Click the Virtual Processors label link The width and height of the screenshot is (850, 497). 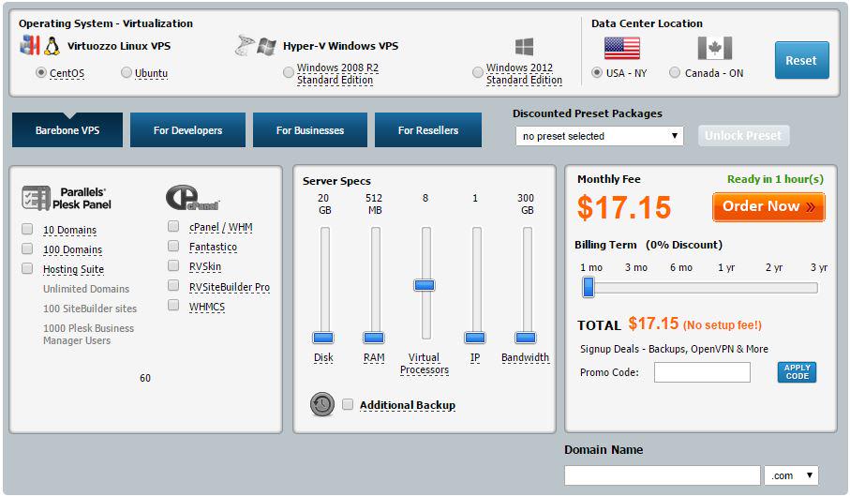tap(425, 364)
